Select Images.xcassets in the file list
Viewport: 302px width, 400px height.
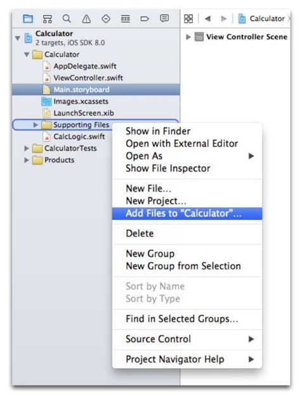click(x=81, y=102)
